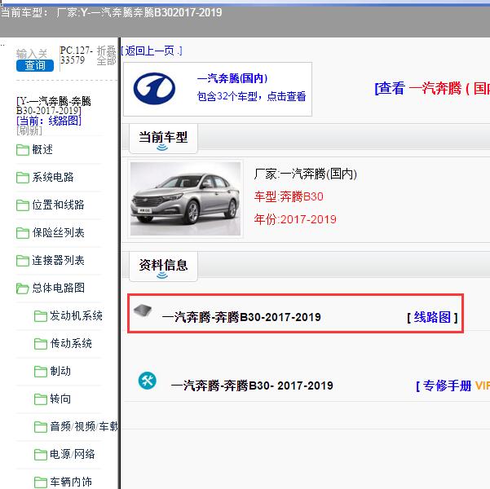Click the blue wrench tools icon
490x489 pixels.
[x=147, y=381]
